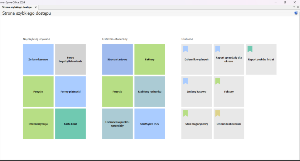Open Inwentaryzacja from most used
300x161 pixels.
(x=38, y=124)
